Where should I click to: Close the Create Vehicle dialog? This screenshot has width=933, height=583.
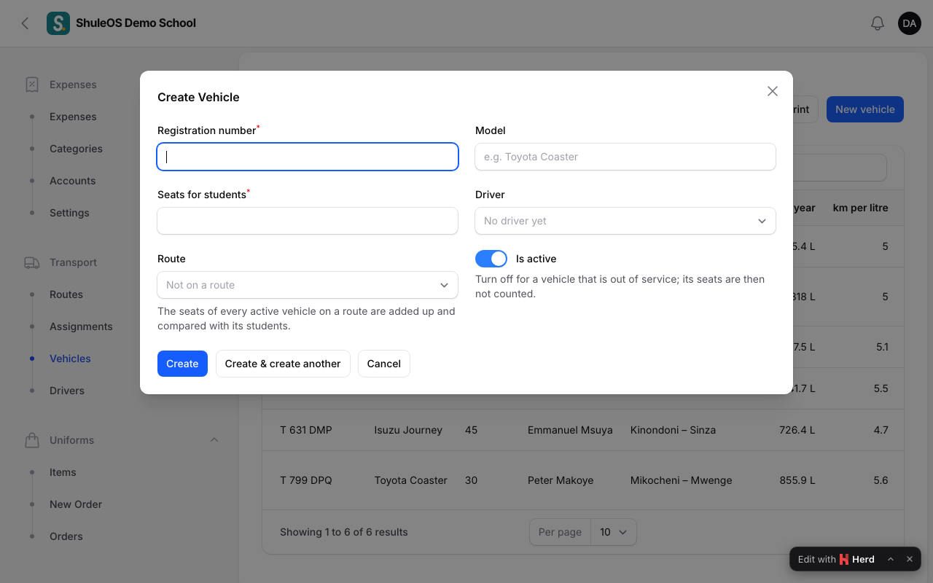coord(773,91)
